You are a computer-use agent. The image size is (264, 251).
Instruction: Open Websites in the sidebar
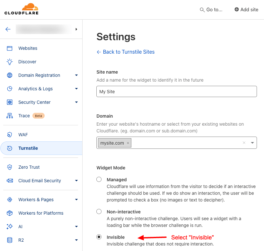tap(28, 48)
